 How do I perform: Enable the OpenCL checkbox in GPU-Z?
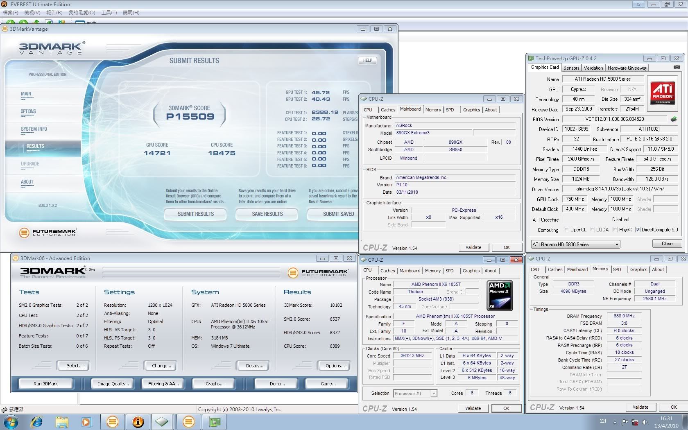pyautogui.click(x=566, y=230)
